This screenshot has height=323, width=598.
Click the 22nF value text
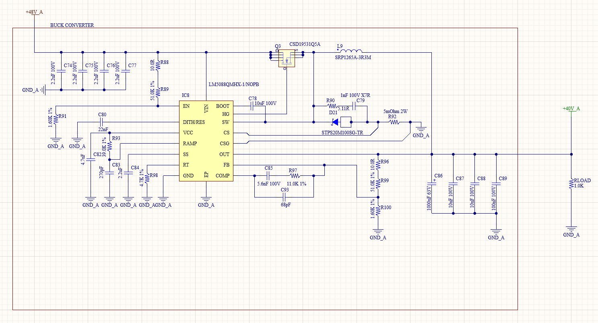[x=103, y=130]
